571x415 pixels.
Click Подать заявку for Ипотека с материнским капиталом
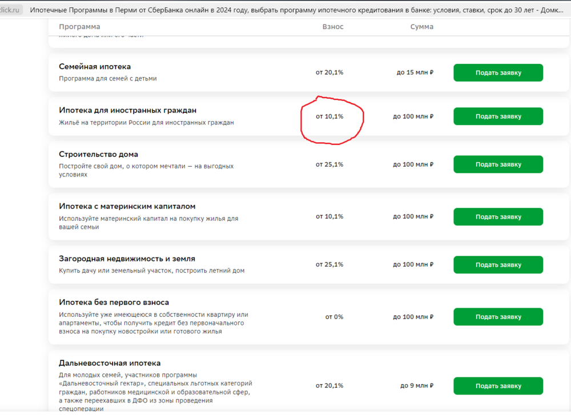pyautogui.click(x=498, y=216)
